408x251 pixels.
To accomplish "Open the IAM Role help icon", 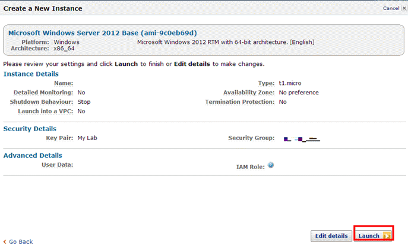I will click(x=271, y=165).
